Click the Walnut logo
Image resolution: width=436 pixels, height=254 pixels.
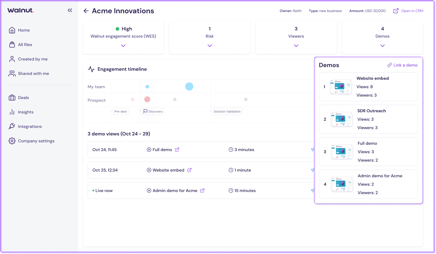point(20,10)
